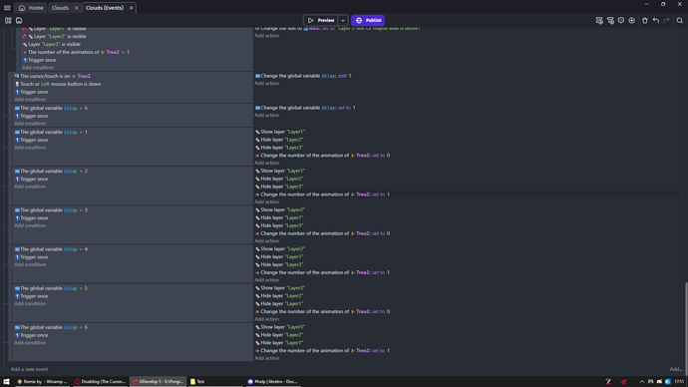Click Add condition under Lay > 6 event
This screenshot has height=387, width=688.
(30, 124)
